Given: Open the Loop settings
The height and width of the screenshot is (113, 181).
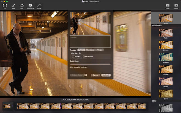Looking at the screenshot, I should [x=22, y=6].
